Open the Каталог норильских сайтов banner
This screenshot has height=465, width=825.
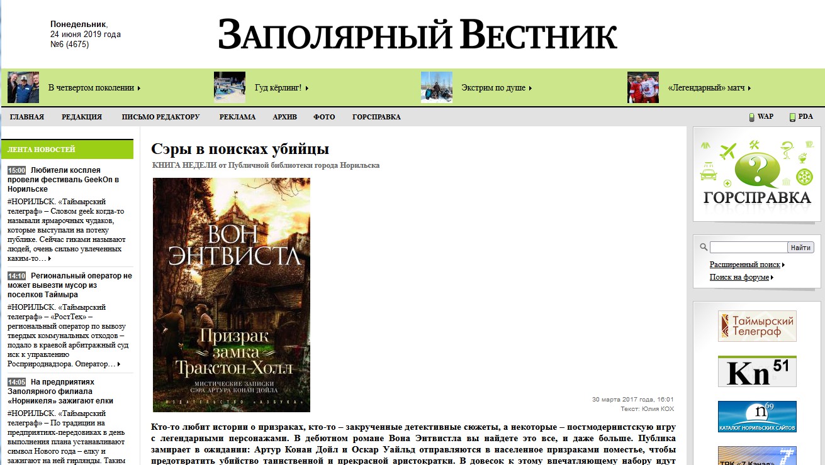click(757, 417)
